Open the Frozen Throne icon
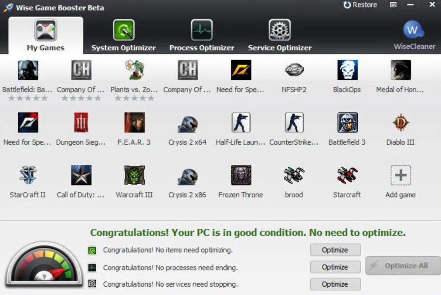441x295 pixels. pos(241,175)
